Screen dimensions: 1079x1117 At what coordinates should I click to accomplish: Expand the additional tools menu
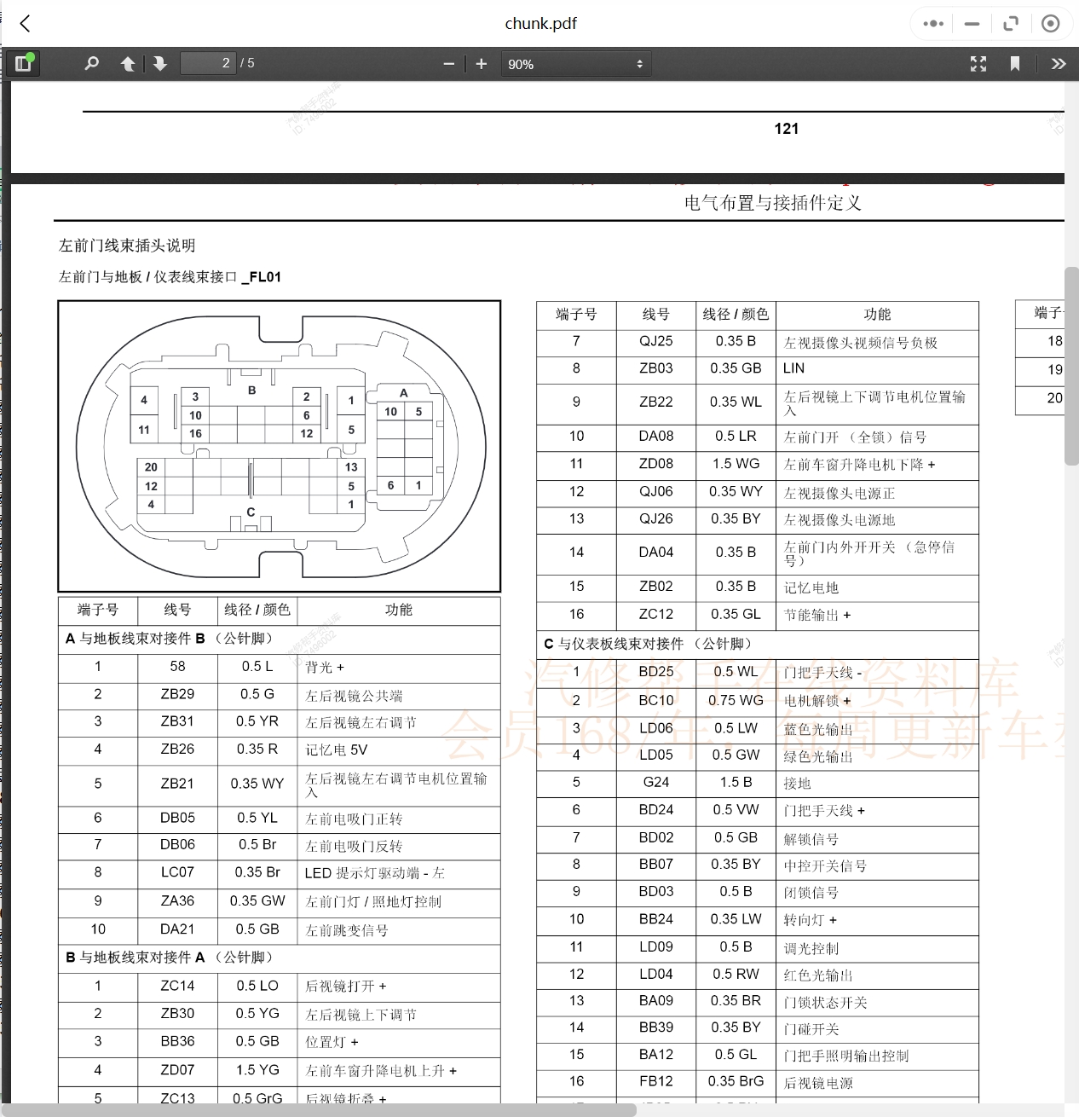tap(1059, 63)
